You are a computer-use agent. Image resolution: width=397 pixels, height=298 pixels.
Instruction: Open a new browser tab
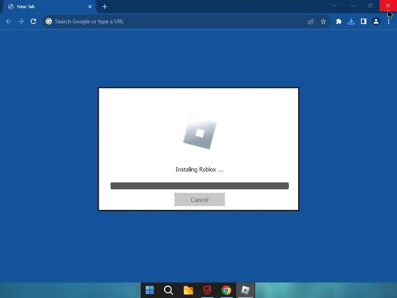coord(105,7)
